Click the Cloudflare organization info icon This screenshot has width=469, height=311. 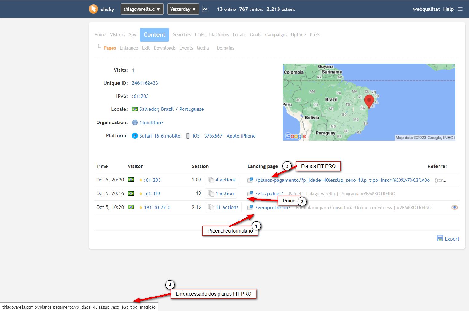tap(135, 122)
